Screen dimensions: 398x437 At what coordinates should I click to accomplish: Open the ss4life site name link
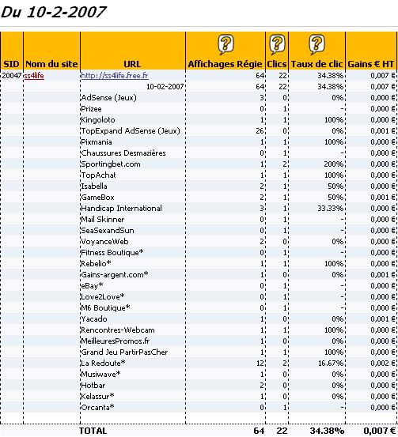(x=34, y=76)
